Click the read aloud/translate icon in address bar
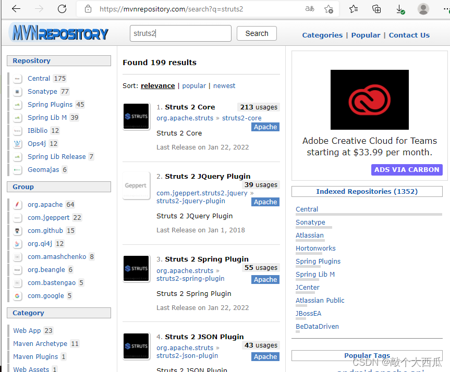This screenshot has width=450, height=372. pos(310,9)
